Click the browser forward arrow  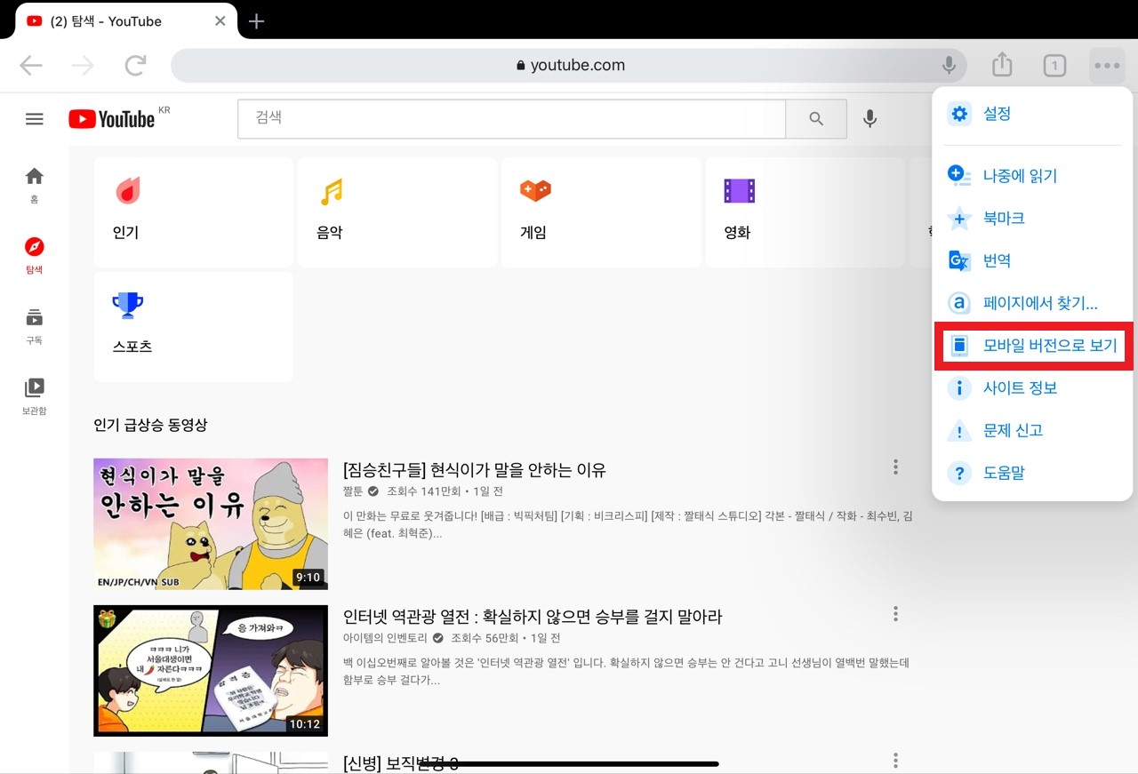83,65
